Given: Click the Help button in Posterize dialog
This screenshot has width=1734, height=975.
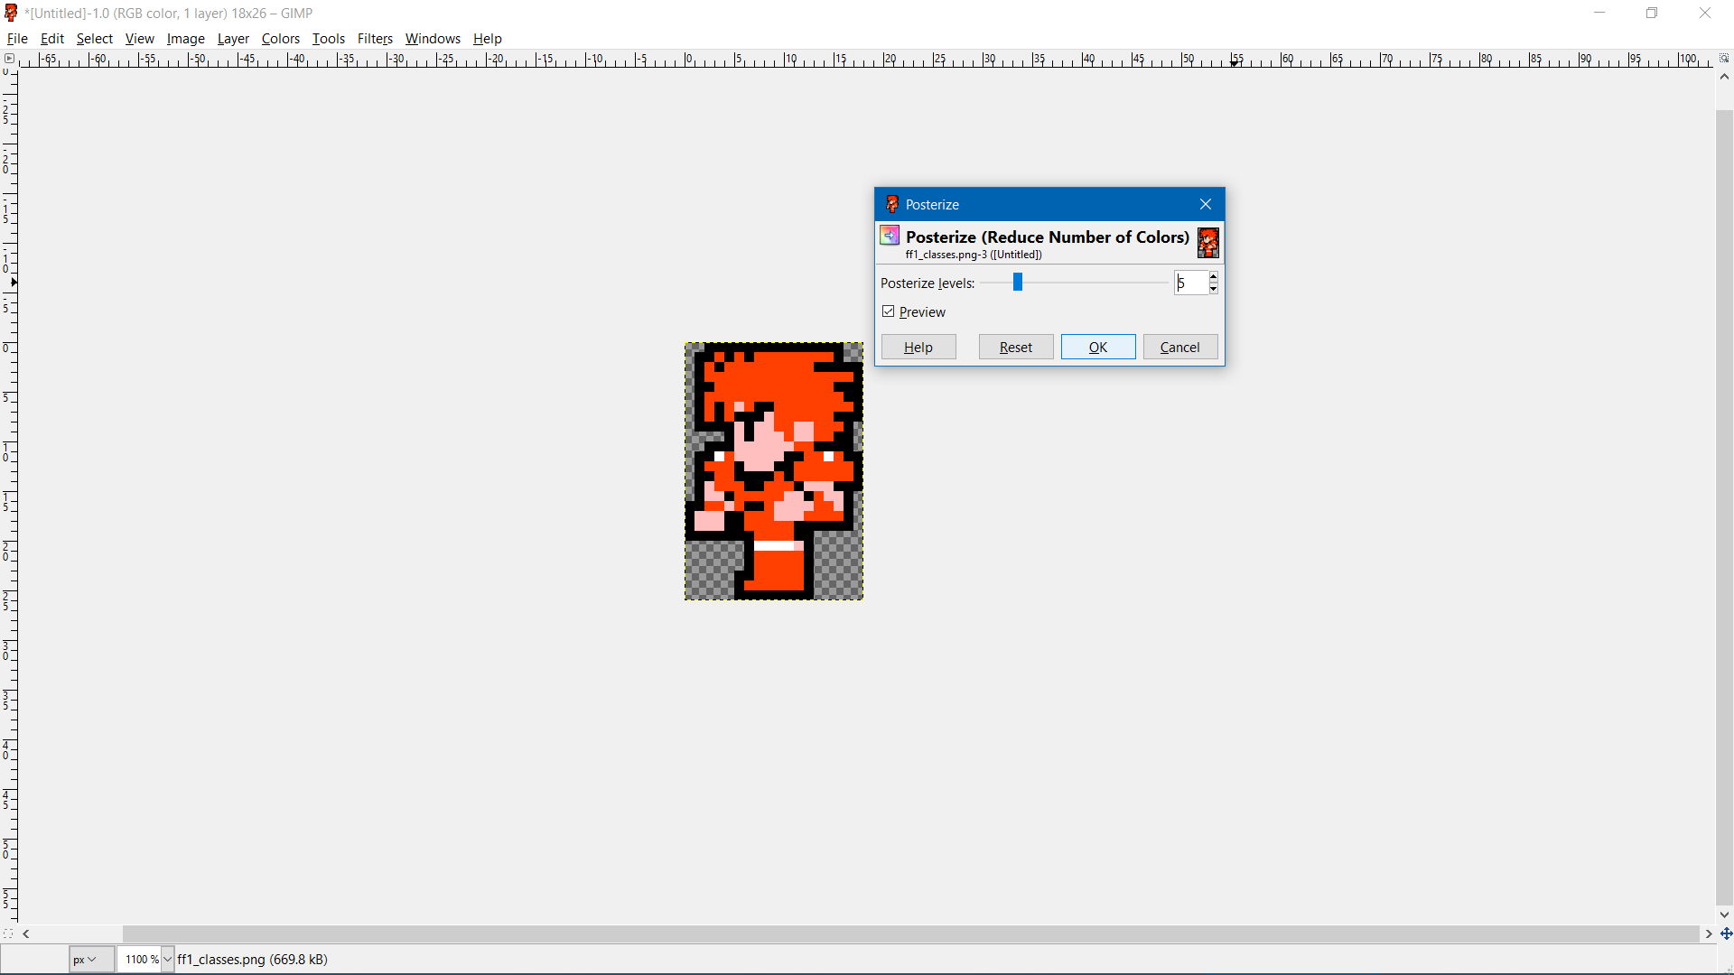Looking at the screenshot, I should pyautogui.click(x=917, y=347).
